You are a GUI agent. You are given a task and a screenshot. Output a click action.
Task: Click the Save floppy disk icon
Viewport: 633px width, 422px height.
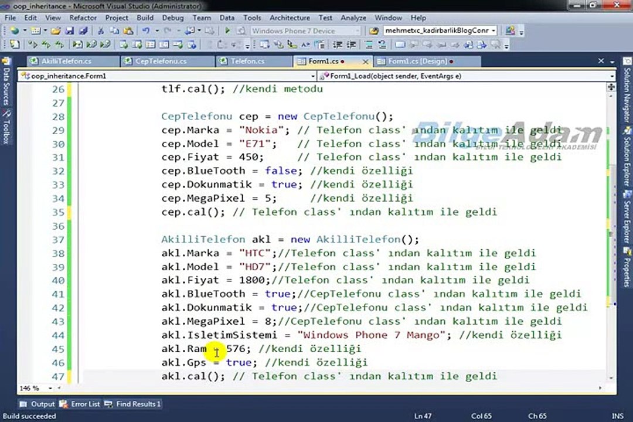coord(69,30)
